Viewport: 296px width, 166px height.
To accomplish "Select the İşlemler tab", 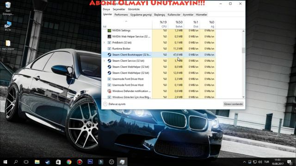I will (x=108, y=14).
